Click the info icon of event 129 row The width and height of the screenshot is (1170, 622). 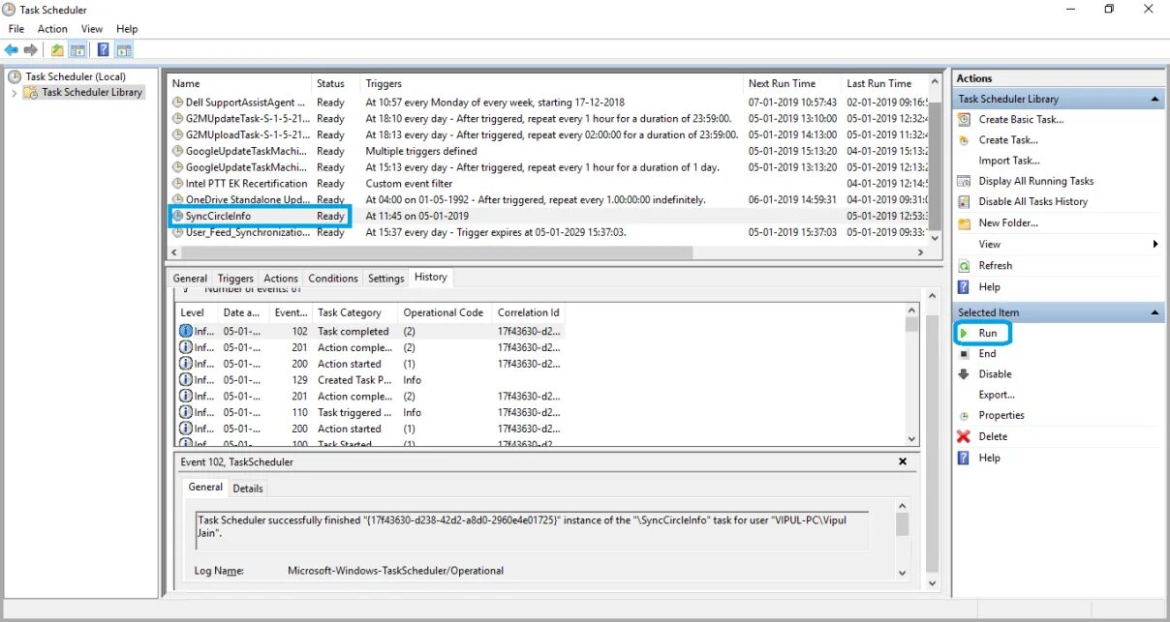pos(186,380)
